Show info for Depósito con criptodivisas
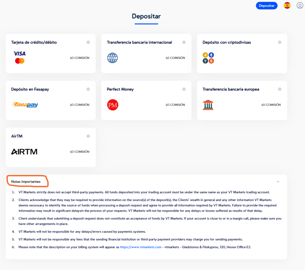 coord(279,42)
